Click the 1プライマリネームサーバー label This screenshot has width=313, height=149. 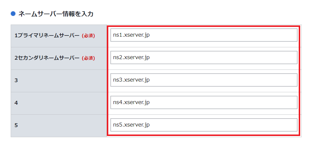tap(47, 36)
